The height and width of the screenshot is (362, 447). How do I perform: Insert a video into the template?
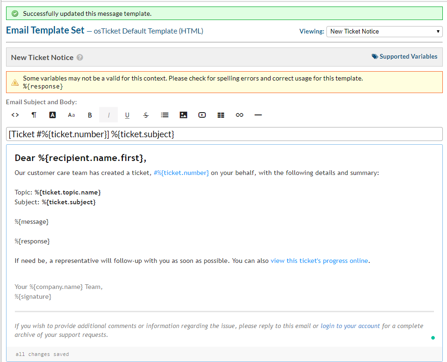click(202, 115)
